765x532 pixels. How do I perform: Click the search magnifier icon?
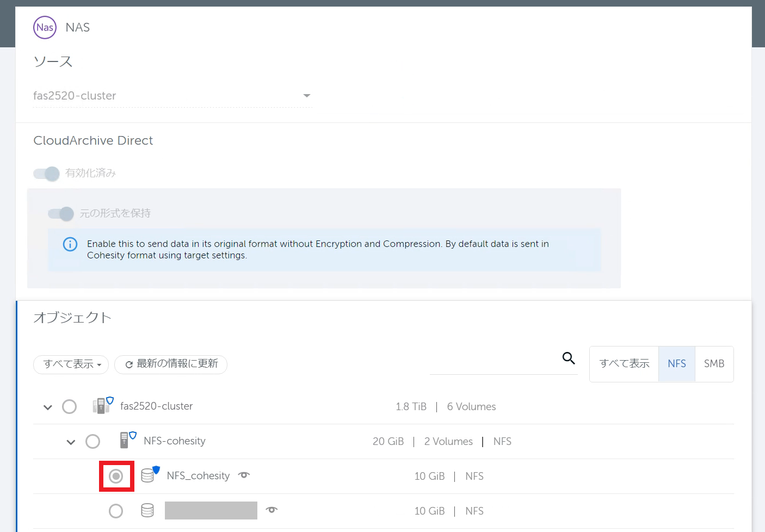click(x=569, y=358)
